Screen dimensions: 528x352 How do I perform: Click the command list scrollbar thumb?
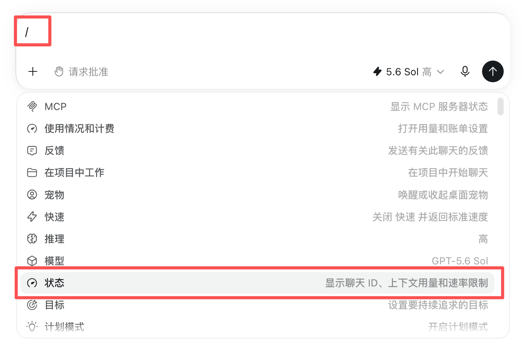pos(501,107)
